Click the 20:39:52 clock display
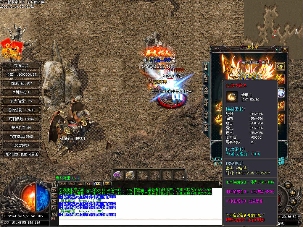This screenshot has height=227, width=303. click(x=289, y=217)
